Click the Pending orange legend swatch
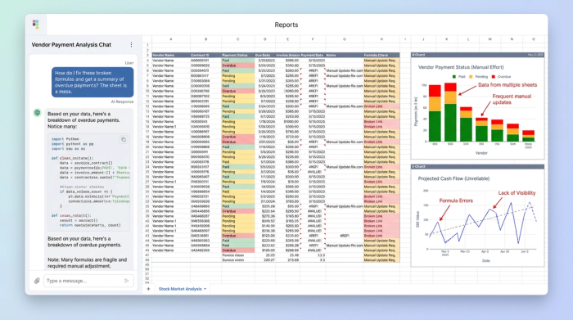Screen dimensions: 573x320 pos(471,77)
